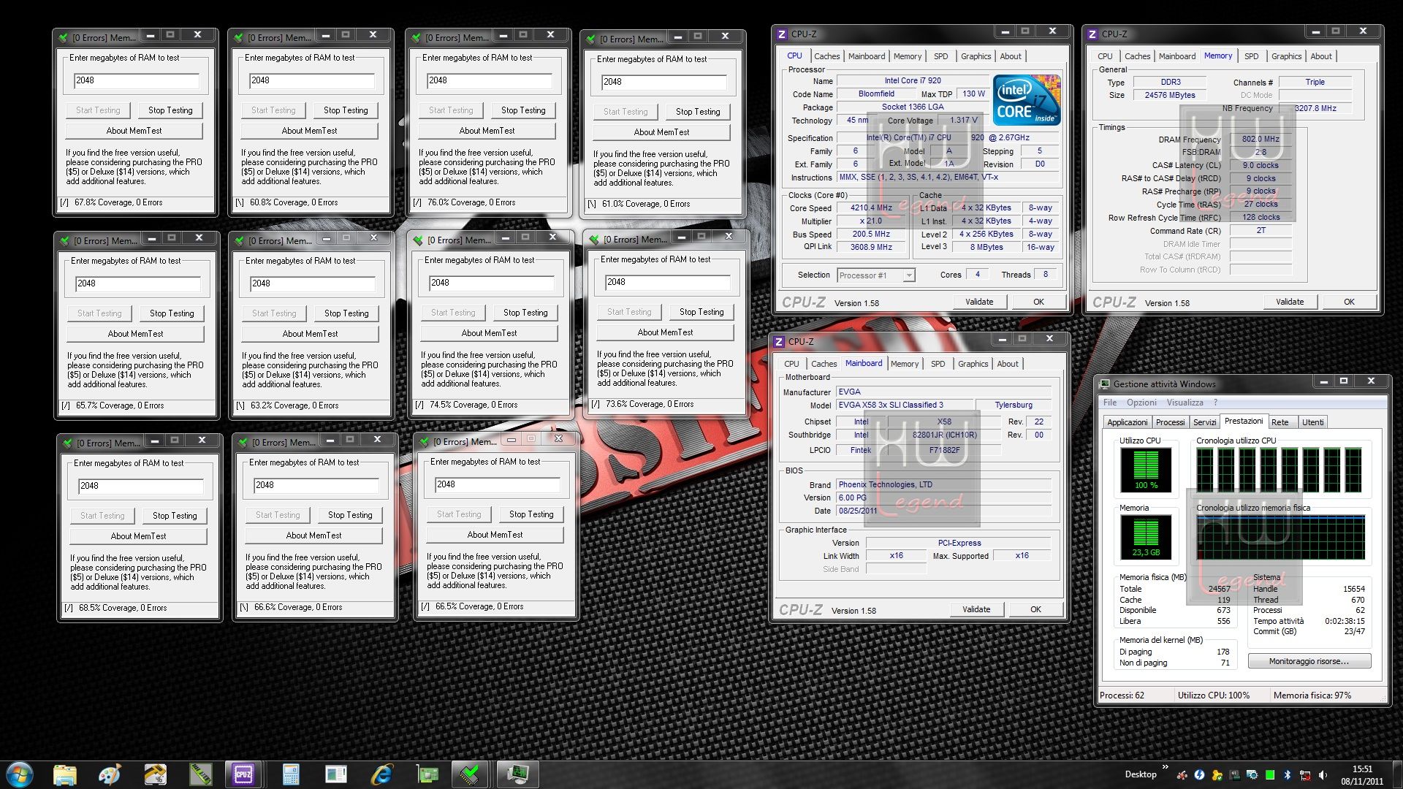Open the Visualizza menu in Task Manager
The image size is (1403, 789).
tap(1185, 403)
